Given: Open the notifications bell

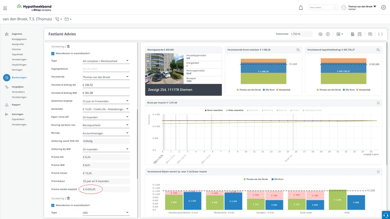Looking at the screenshot, I should (x=301, y=8).
